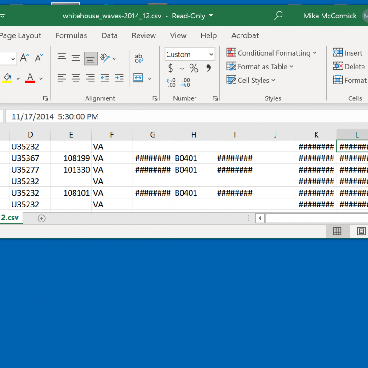368x368 pixels.
Task: Apply the red font color
Action: [x=30, y=78]
